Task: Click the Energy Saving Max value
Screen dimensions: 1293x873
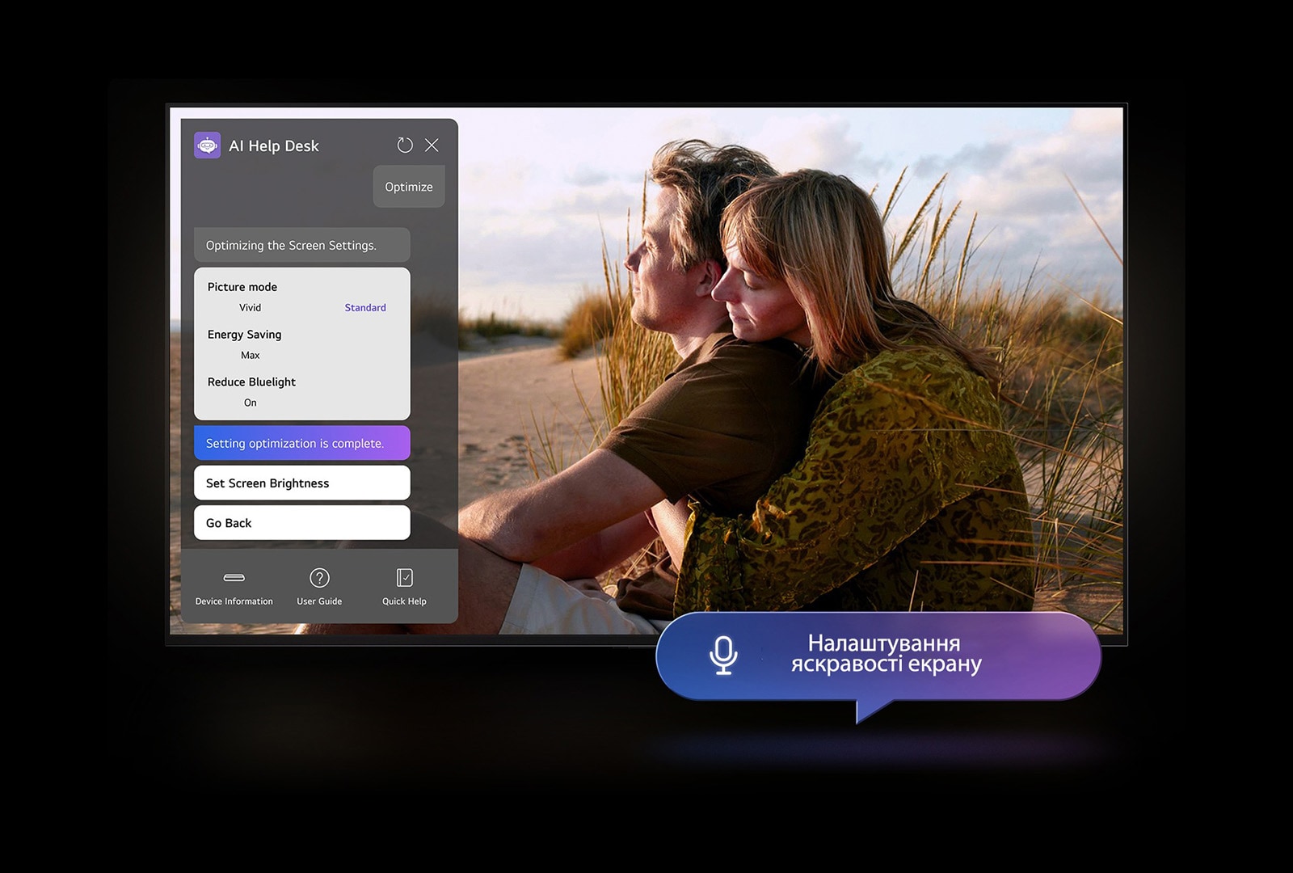Action: click(x=251, y=356)
